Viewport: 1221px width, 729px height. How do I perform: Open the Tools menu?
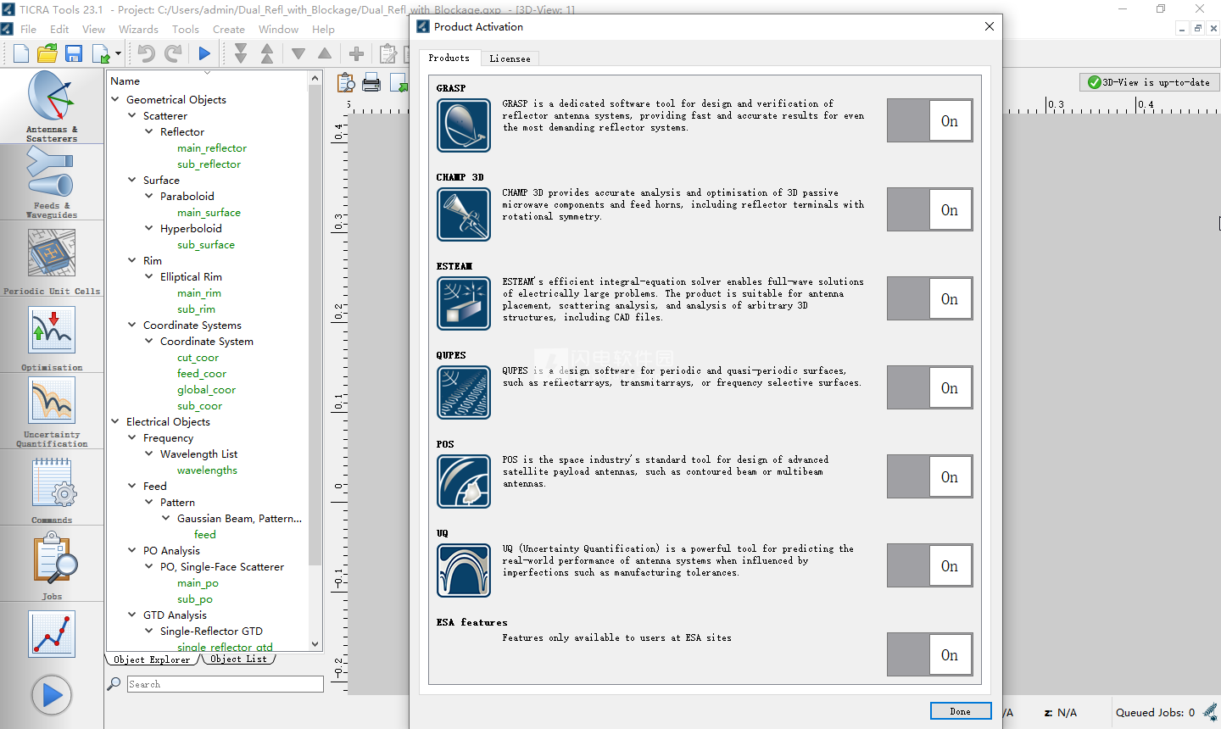[x=186, y=29]
